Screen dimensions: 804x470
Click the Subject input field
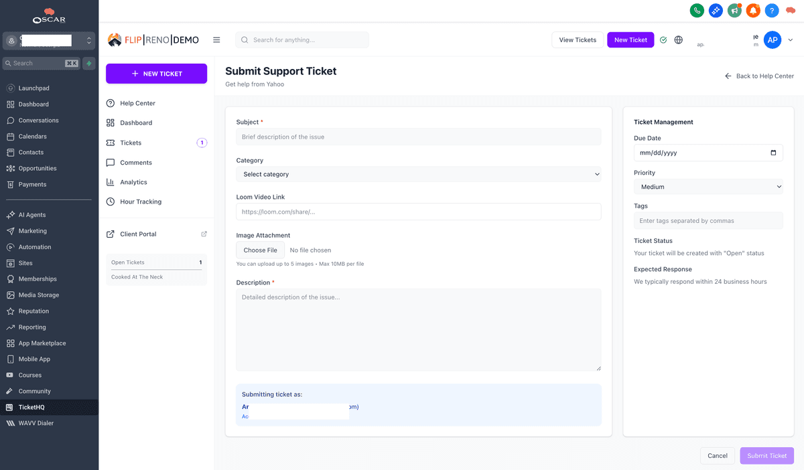pos(418,137)
